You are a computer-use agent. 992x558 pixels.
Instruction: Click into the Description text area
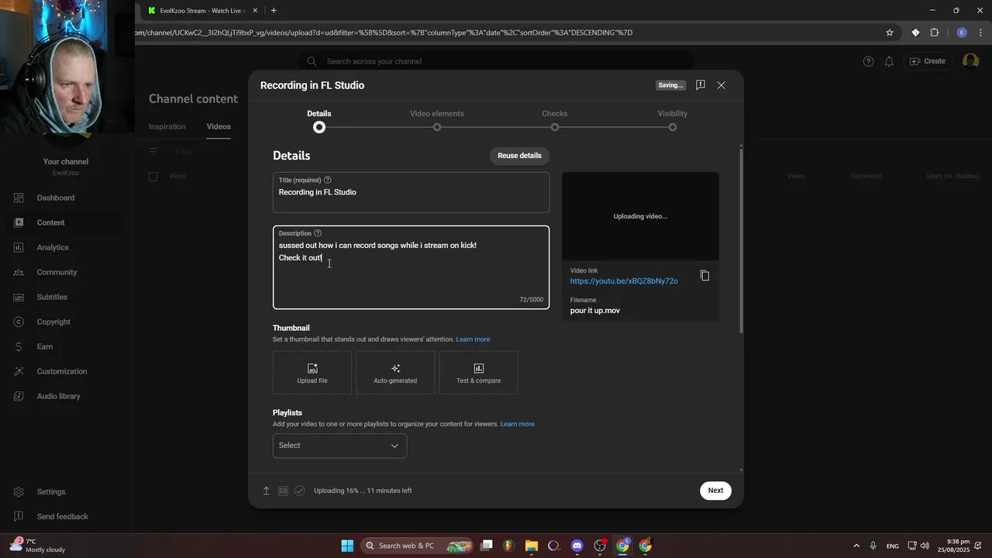coord(411,267)
